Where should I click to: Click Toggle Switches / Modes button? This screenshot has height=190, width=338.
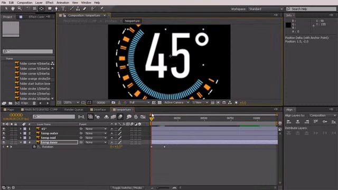point(127,188)
